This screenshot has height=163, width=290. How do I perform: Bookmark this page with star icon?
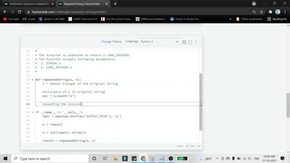[261, 12]
